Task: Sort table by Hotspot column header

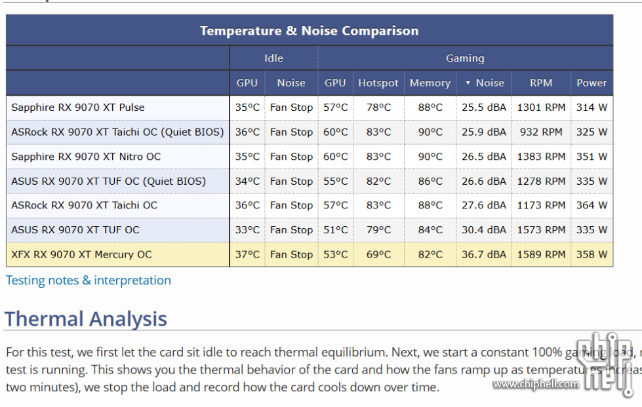Action: point(378,83)
